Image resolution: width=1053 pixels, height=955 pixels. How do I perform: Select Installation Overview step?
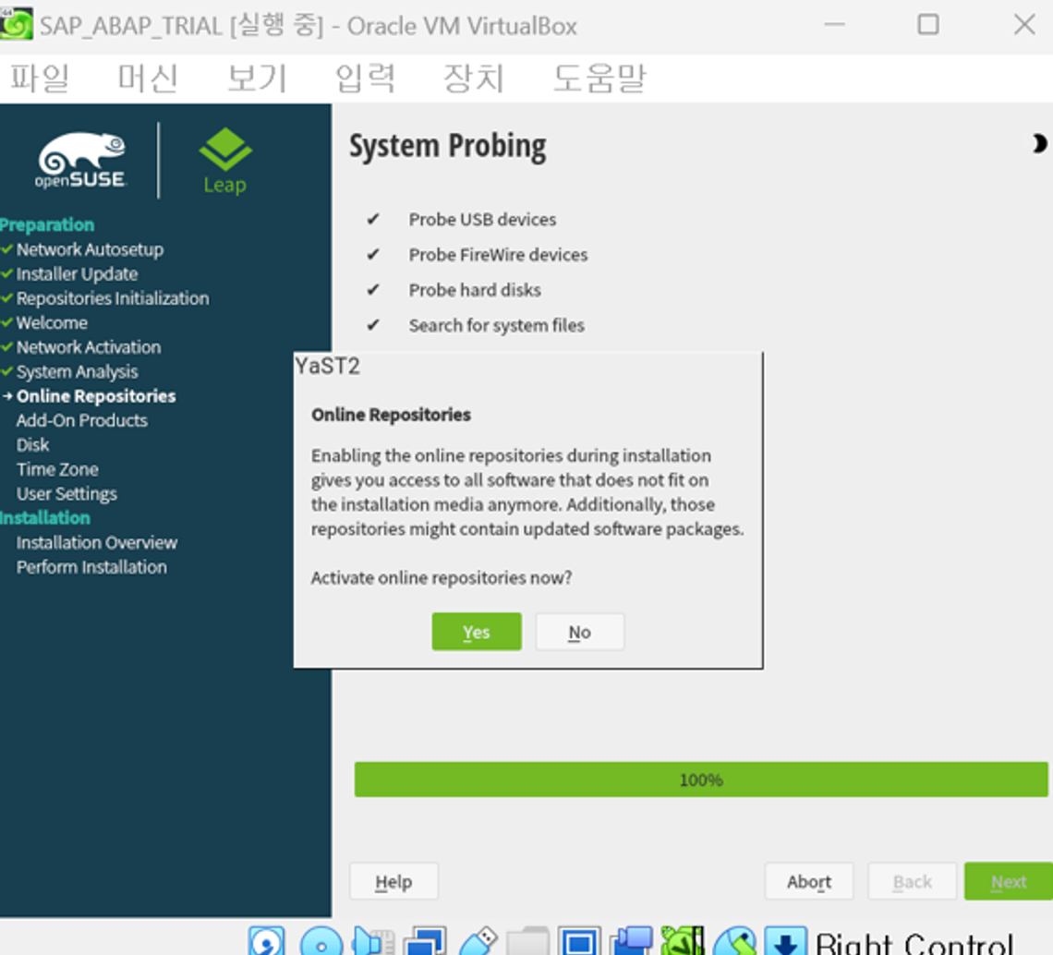[x=97, y=543]
